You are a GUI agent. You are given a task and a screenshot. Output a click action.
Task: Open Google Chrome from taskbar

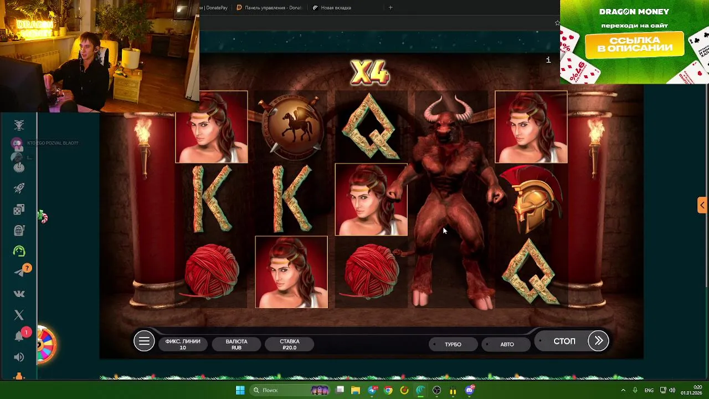388,390
